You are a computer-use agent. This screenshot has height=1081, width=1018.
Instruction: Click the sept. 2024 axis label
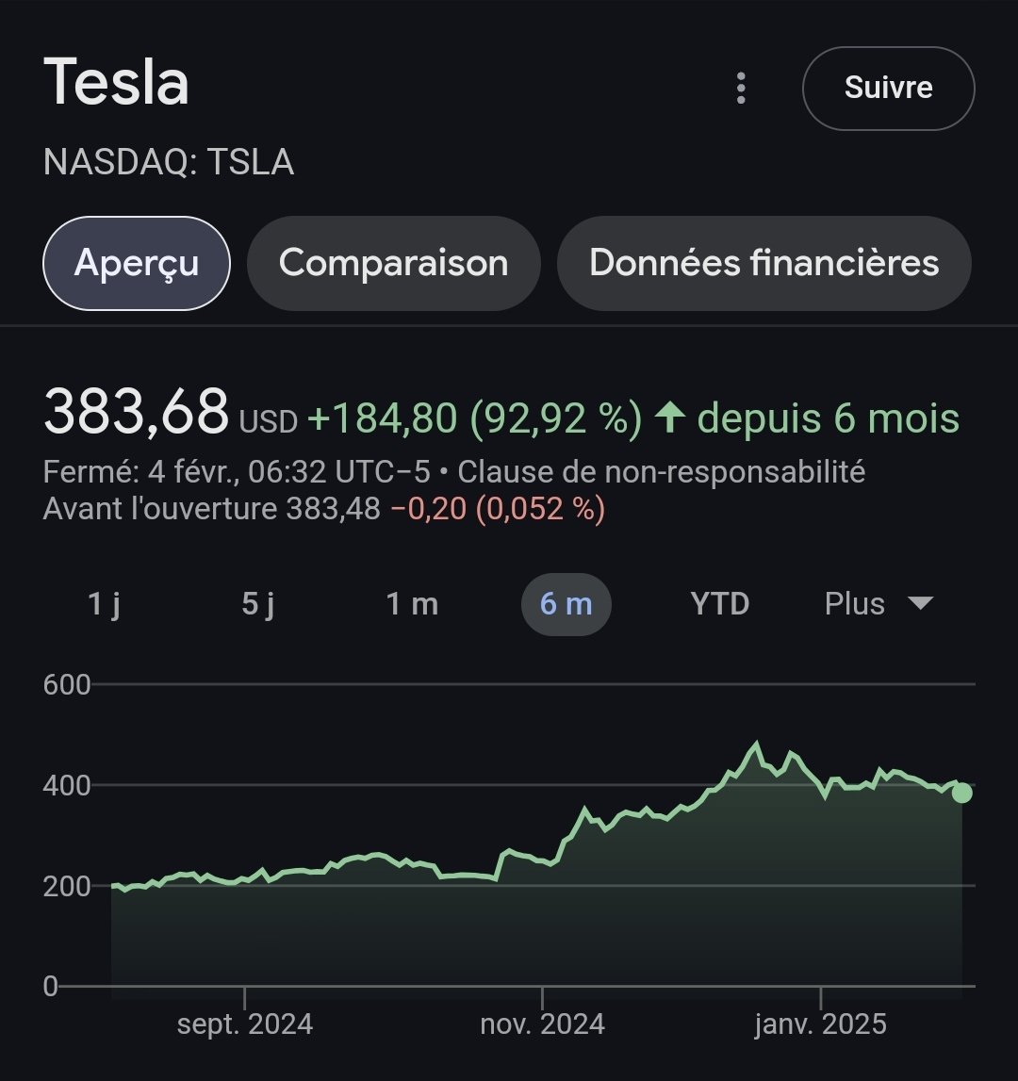click(244, 1024)
